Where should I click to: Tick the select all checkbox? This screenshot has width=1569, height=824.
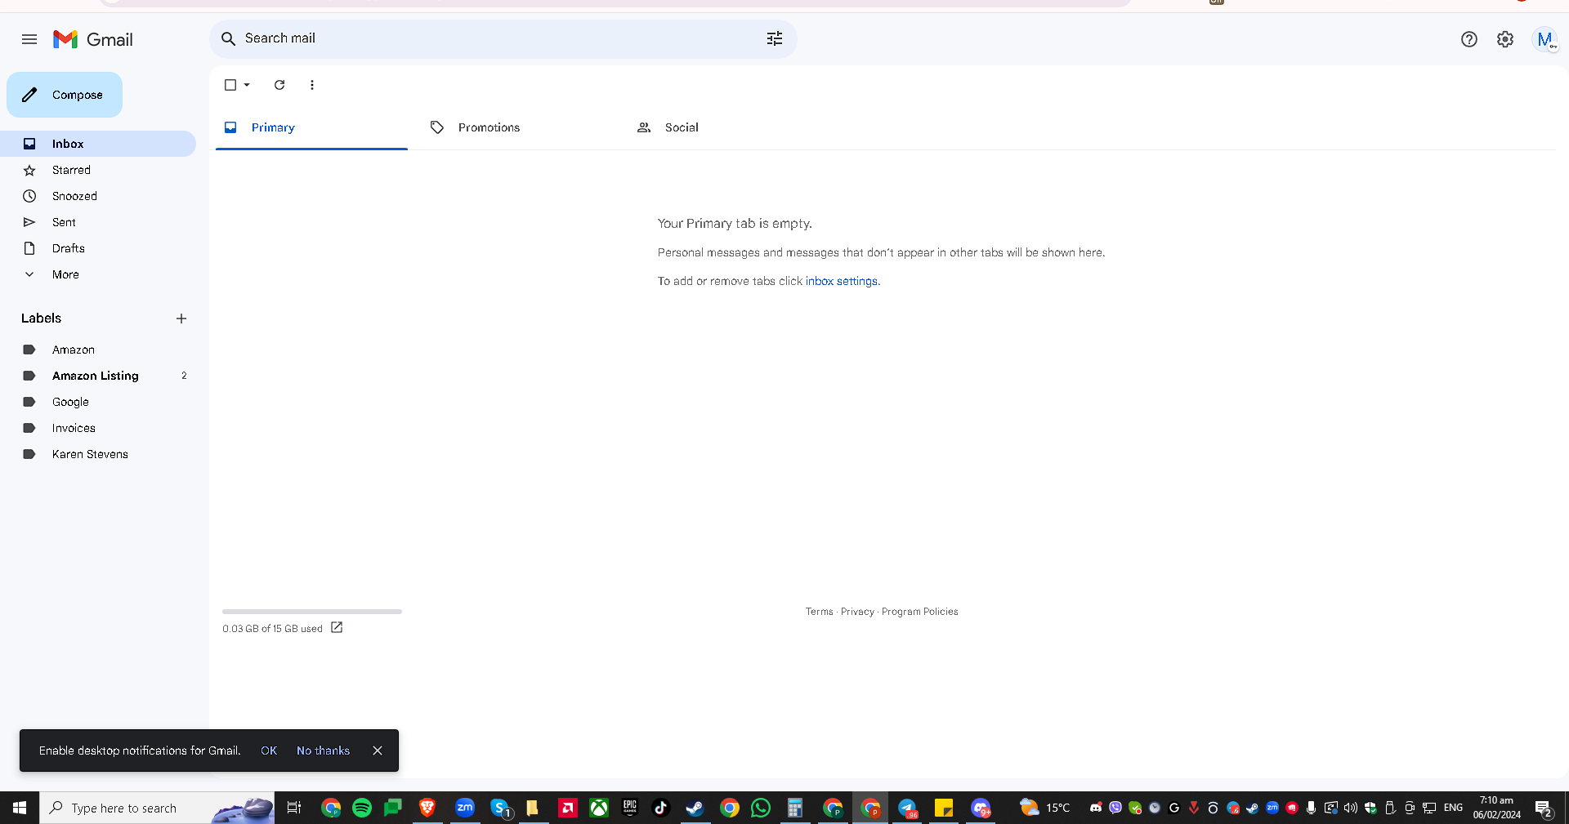click(230, 85)
